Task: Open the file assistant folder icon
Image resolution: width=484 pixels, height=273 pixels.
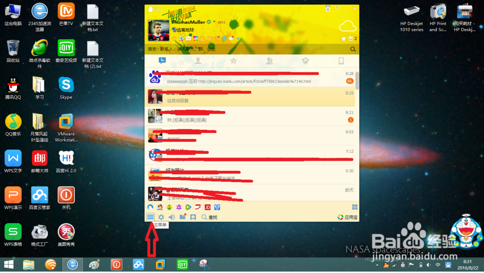Action: tap(183, 217)
